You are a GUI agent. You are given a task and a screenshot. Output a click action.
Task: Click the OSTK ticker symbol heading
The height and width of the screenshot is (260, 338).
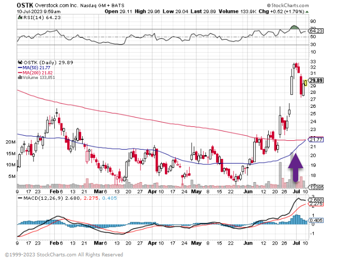(25, 5)
